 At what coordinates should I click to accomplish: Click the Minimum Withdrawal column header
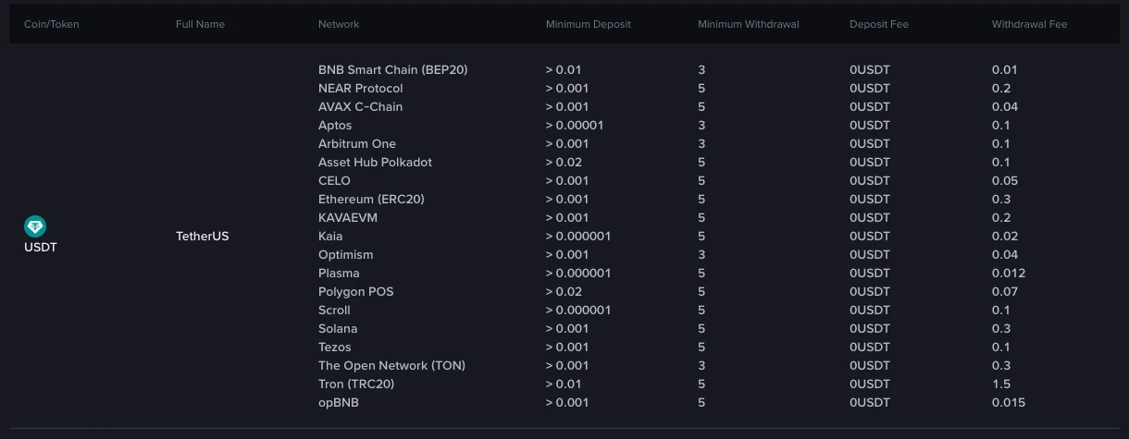pos(749,24)
